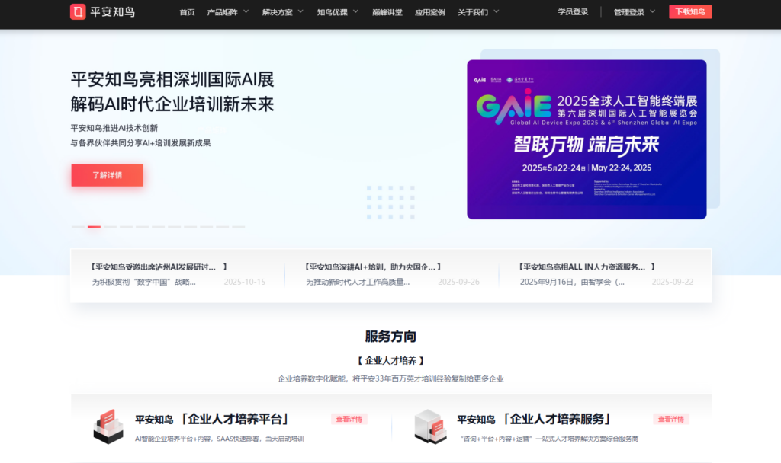This screenshot has width=781, height=463.
Task: Click the 了解详情 button on the banner
Action: pyautogui.click(x=107, y=175)
